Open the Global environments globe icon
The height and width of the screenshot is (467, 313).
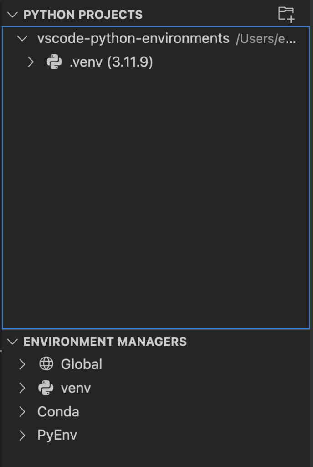47,364
